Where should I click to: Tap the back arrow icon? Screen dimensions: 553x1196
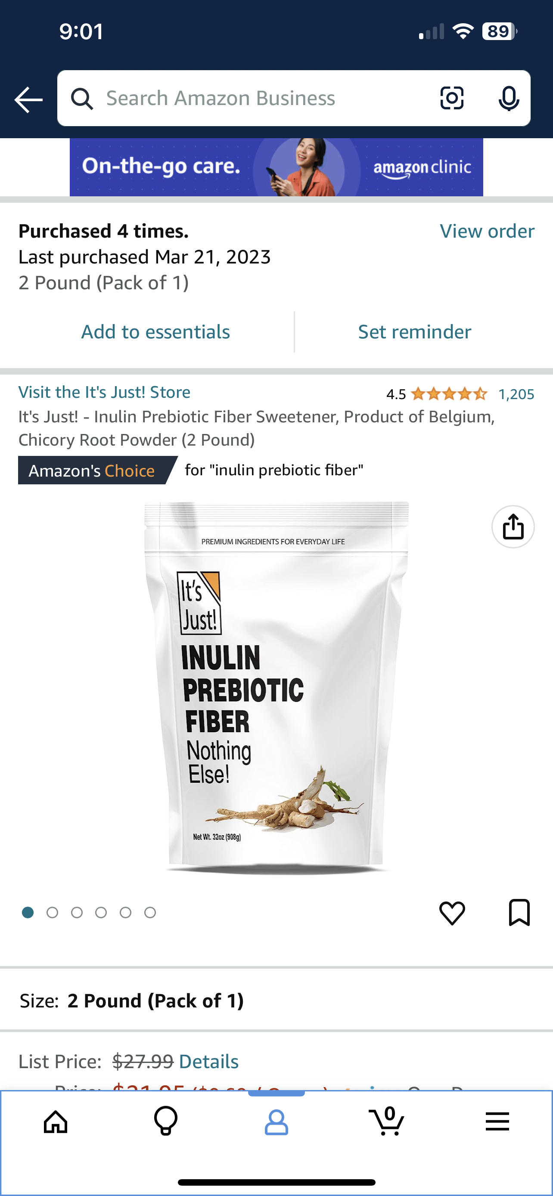tap(28, 99)
